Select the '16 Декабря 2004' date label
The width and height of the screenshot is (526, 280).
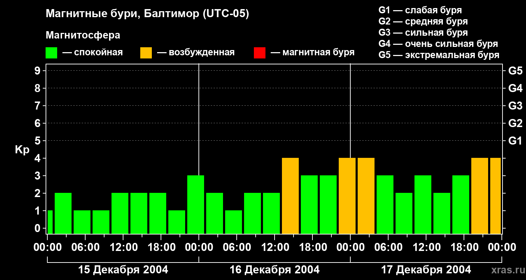tap(275, 270)
